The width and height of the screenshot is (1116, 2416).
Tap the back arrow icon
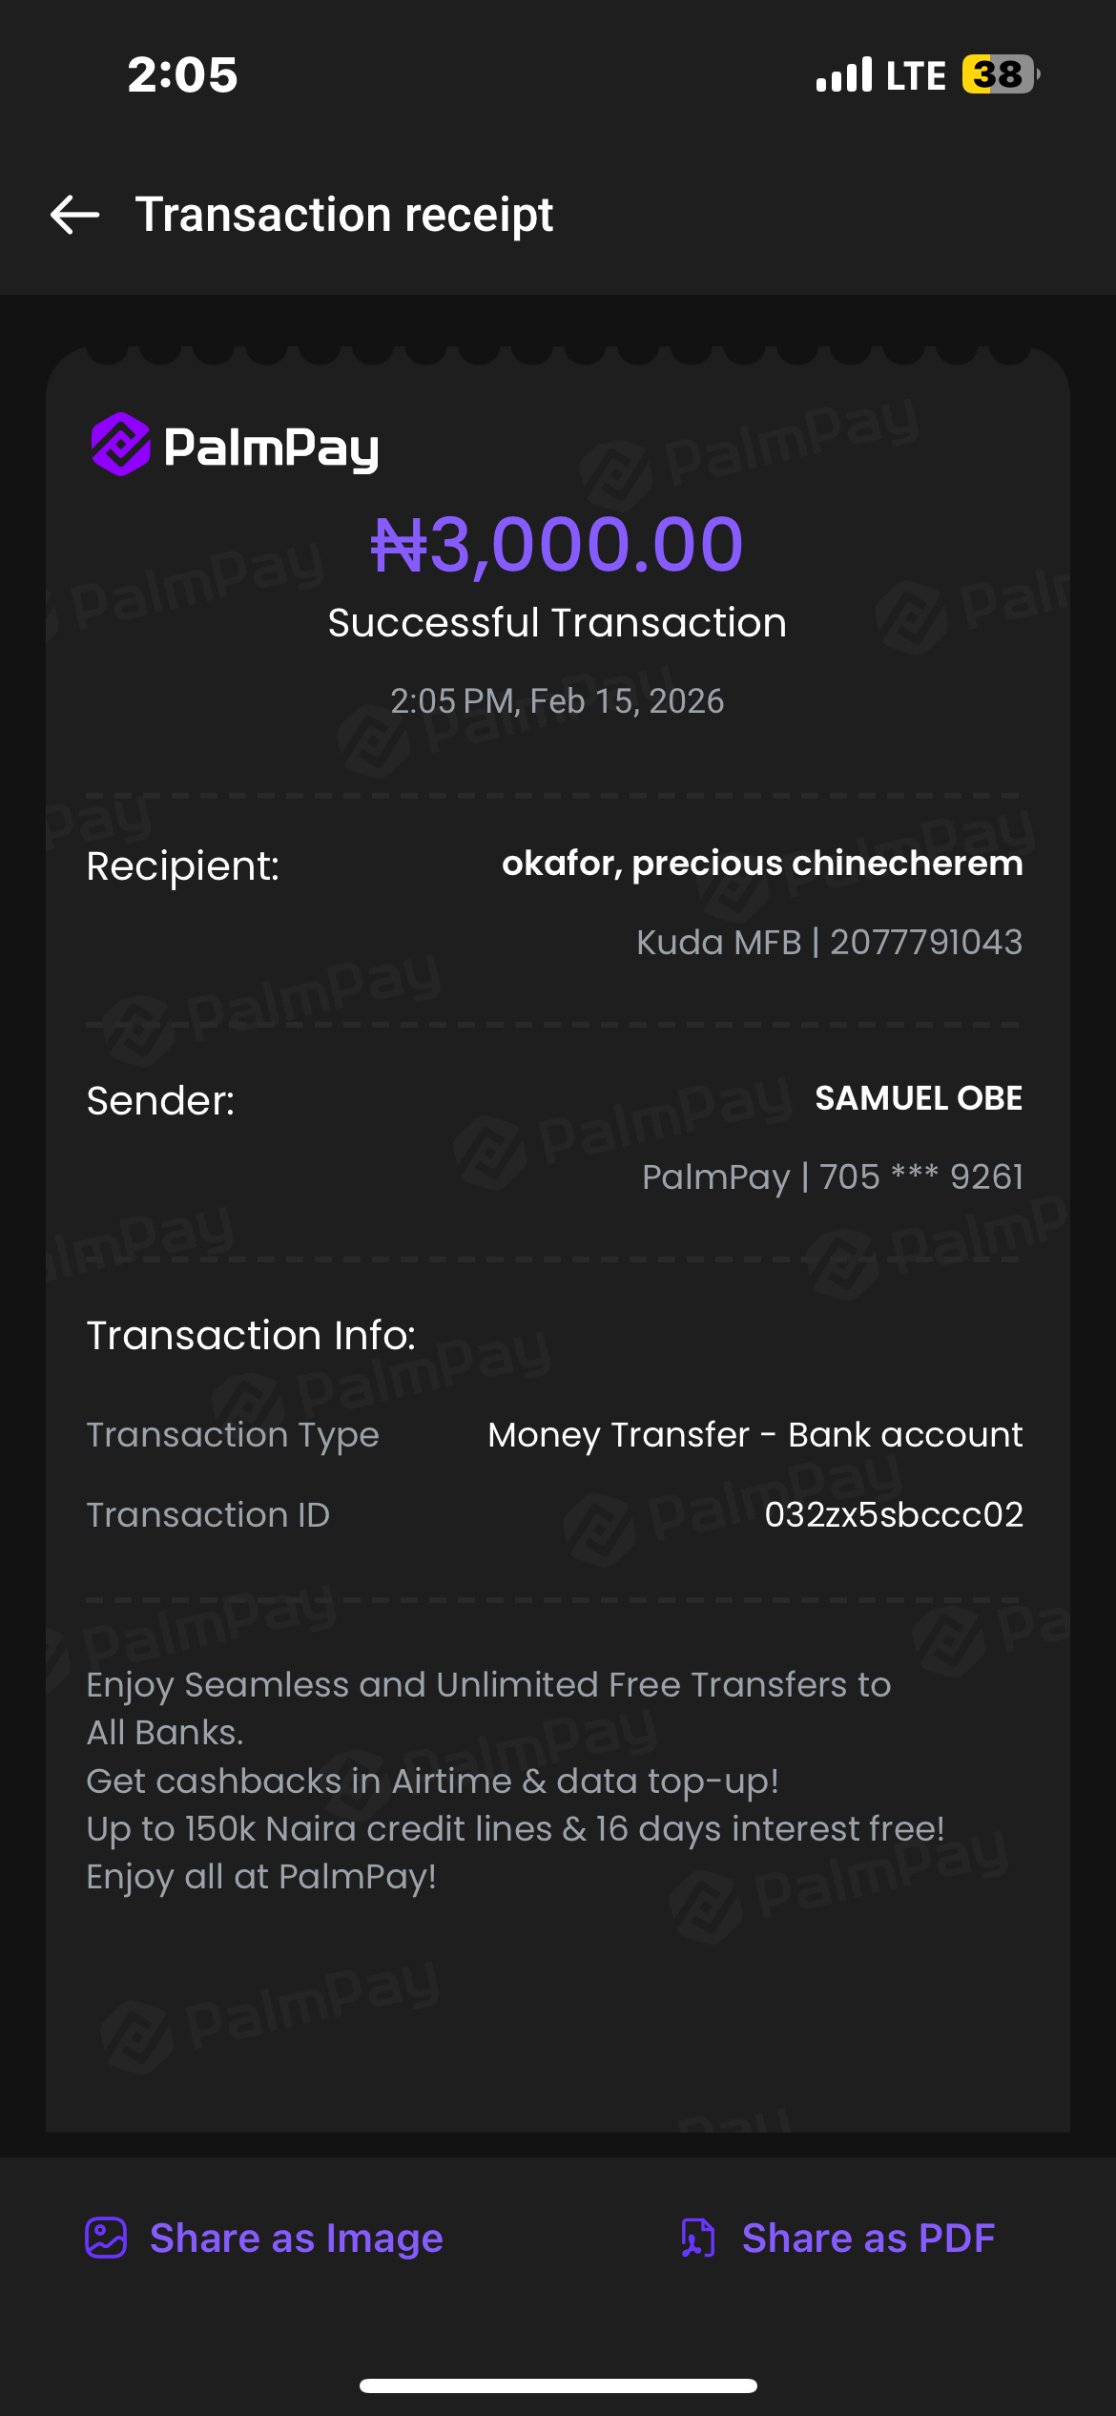click(74, 215)
